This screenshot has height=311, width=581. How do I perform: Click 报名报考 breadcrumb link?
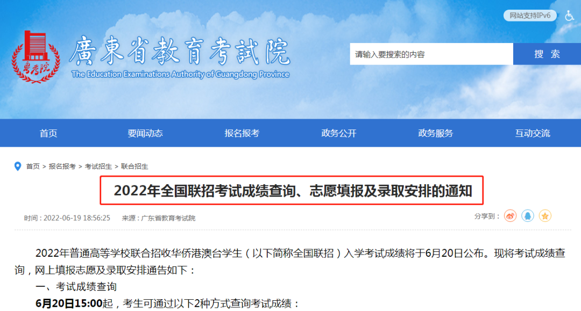click(62, 167)
